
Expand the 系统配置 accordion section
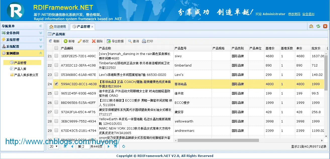(22, 46)
